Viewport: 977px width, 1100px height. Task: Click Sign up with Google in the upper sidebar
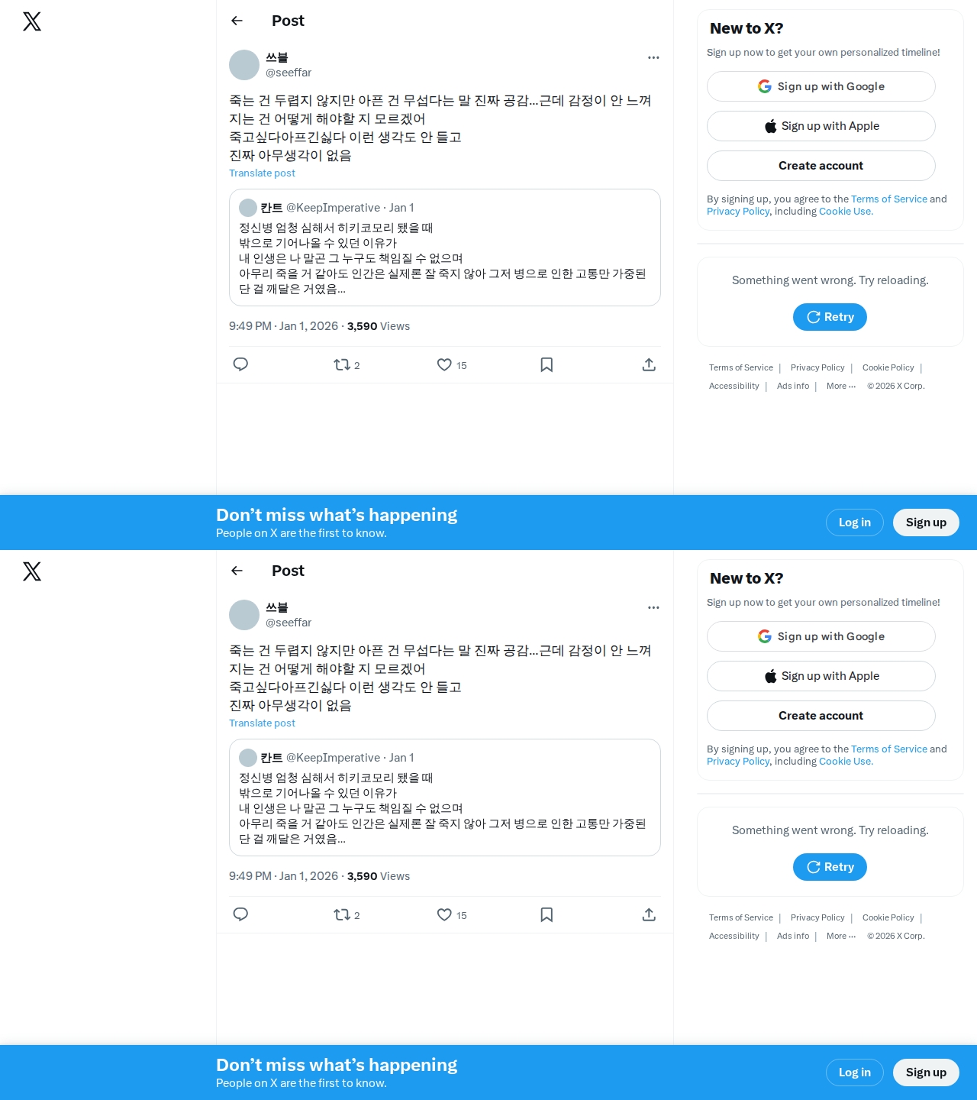821,86
